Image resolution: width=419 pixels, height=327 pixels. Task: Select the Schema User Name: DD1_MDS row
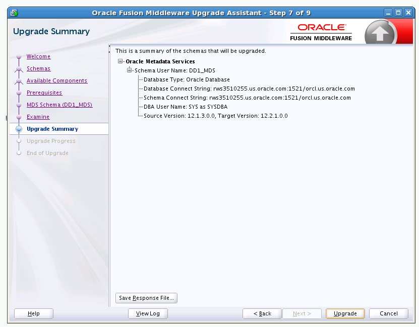point(175,70)
